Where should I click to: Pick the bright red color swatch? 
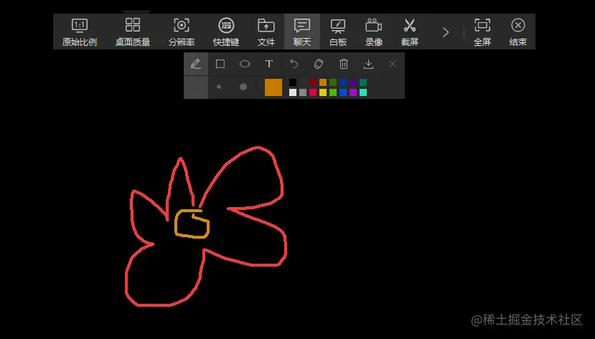313,92
